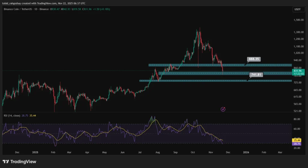Select the 888.35 price callout label
Image resolution: width=308 pixels, height=168 pixels.
pos(253,59)
